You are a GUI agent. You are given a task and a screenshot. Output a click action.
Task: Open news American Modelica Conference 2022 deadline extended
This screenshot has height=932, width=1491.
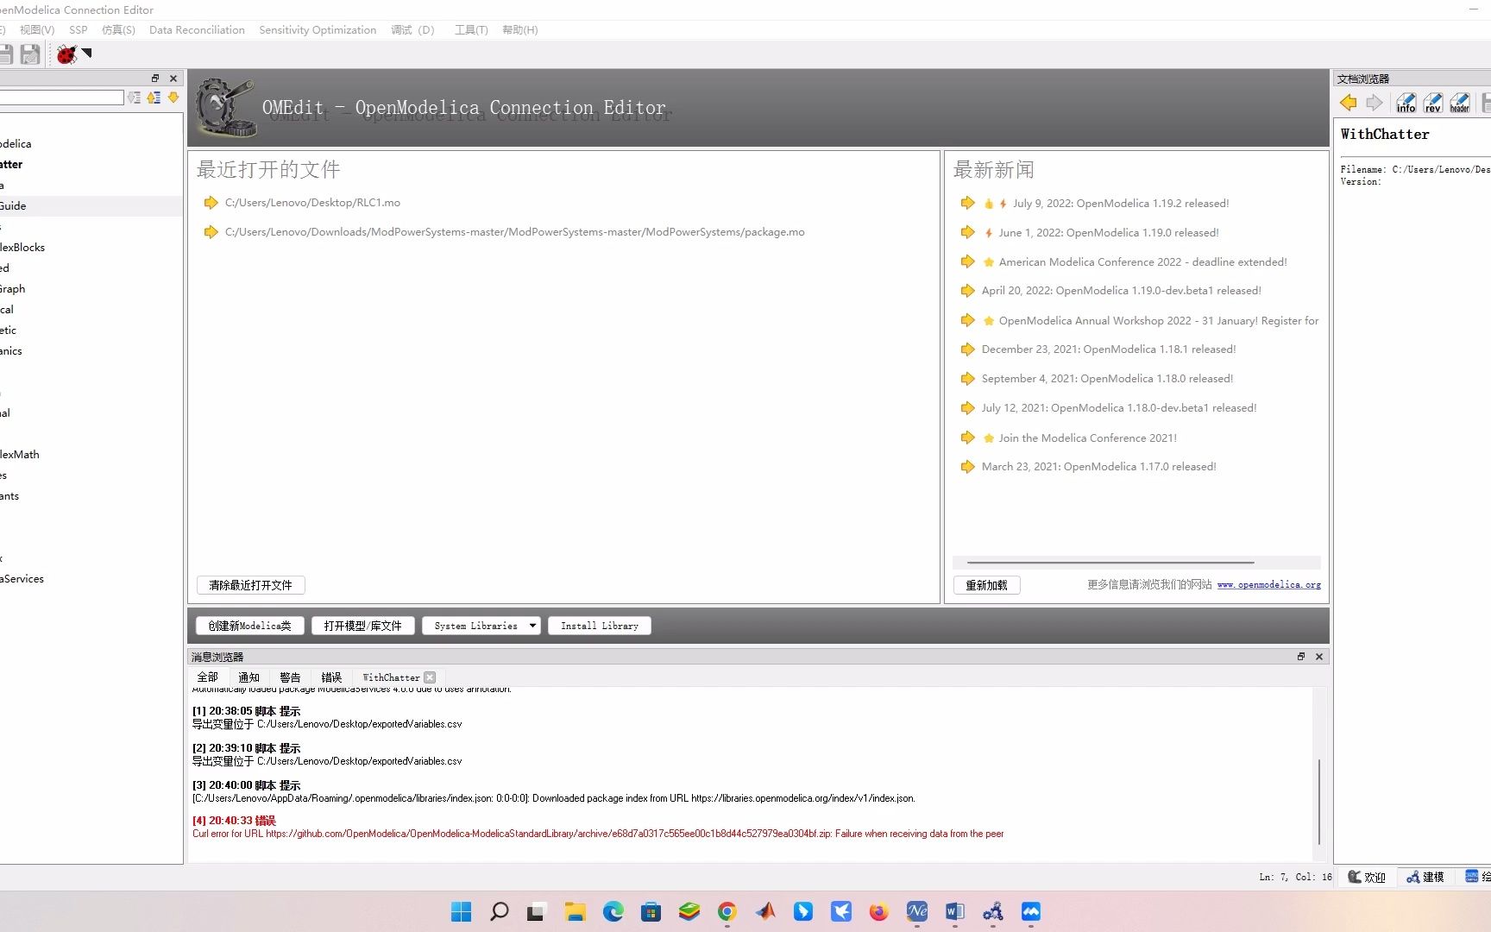click(x=1142, y=262)
